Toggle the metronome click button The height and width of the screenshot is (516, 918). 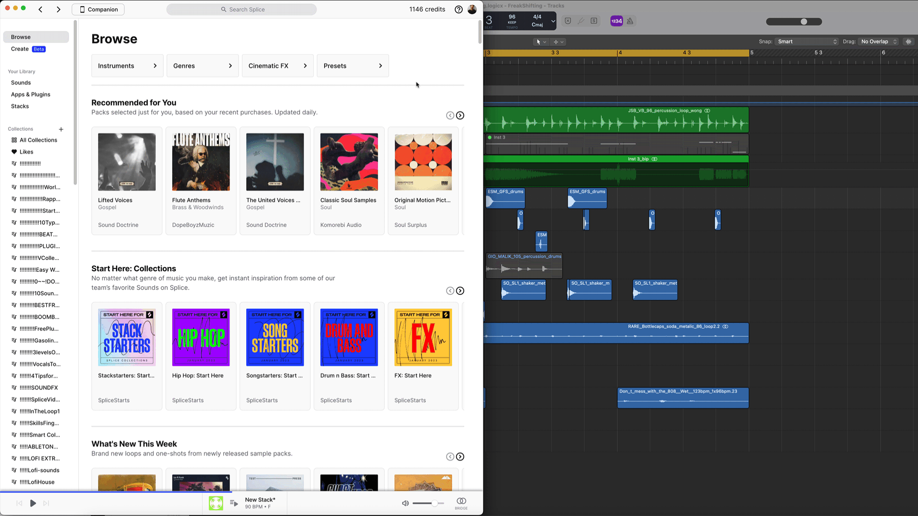click(x=630, y=21)
